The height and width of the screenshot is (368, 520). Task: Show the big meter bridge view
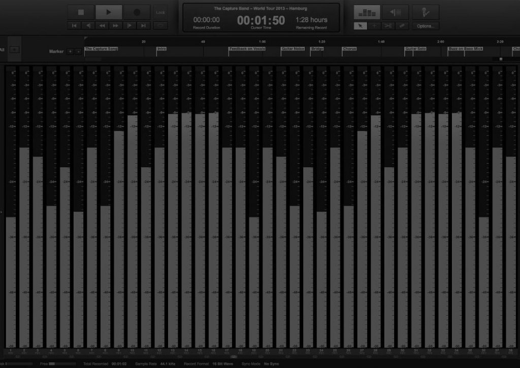coord(367,13)
